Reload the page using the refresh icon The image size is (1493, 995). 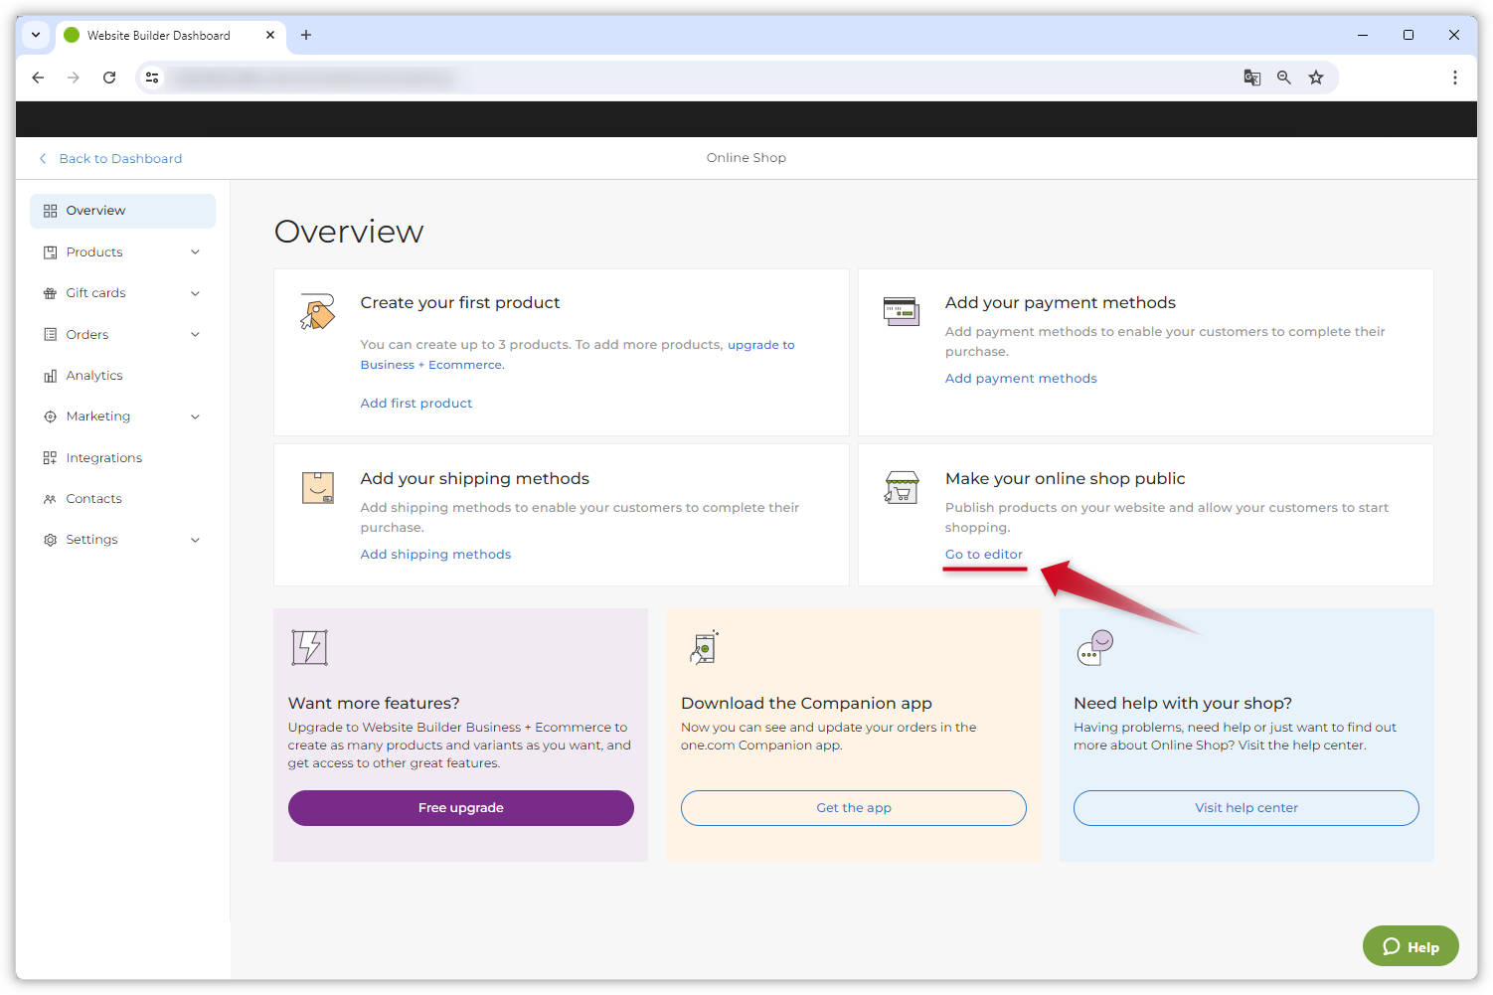point(109,78)
